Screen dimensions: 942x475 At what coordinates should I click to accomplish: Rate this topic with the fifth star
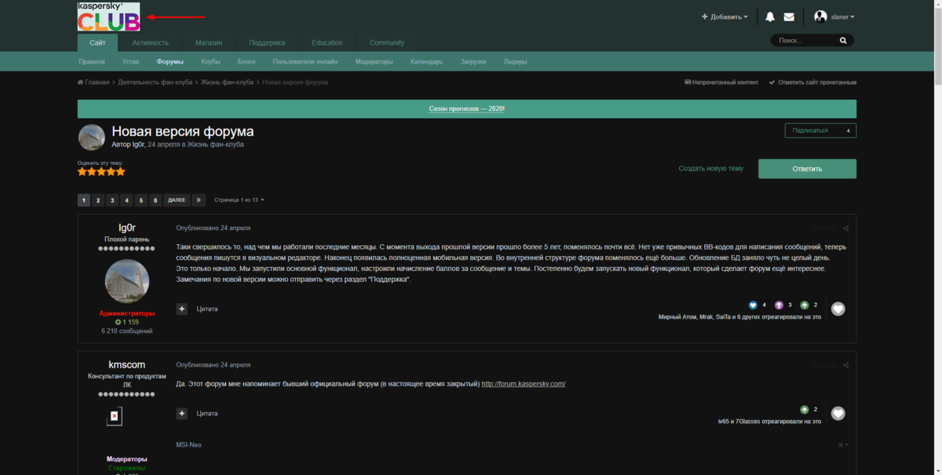click(x=120, y=171)
